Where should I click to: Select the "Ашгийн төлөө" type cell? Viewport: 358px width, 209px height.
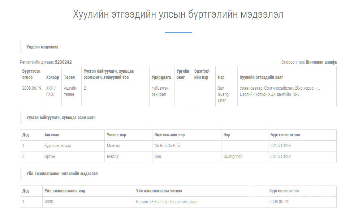click(70, 91)
